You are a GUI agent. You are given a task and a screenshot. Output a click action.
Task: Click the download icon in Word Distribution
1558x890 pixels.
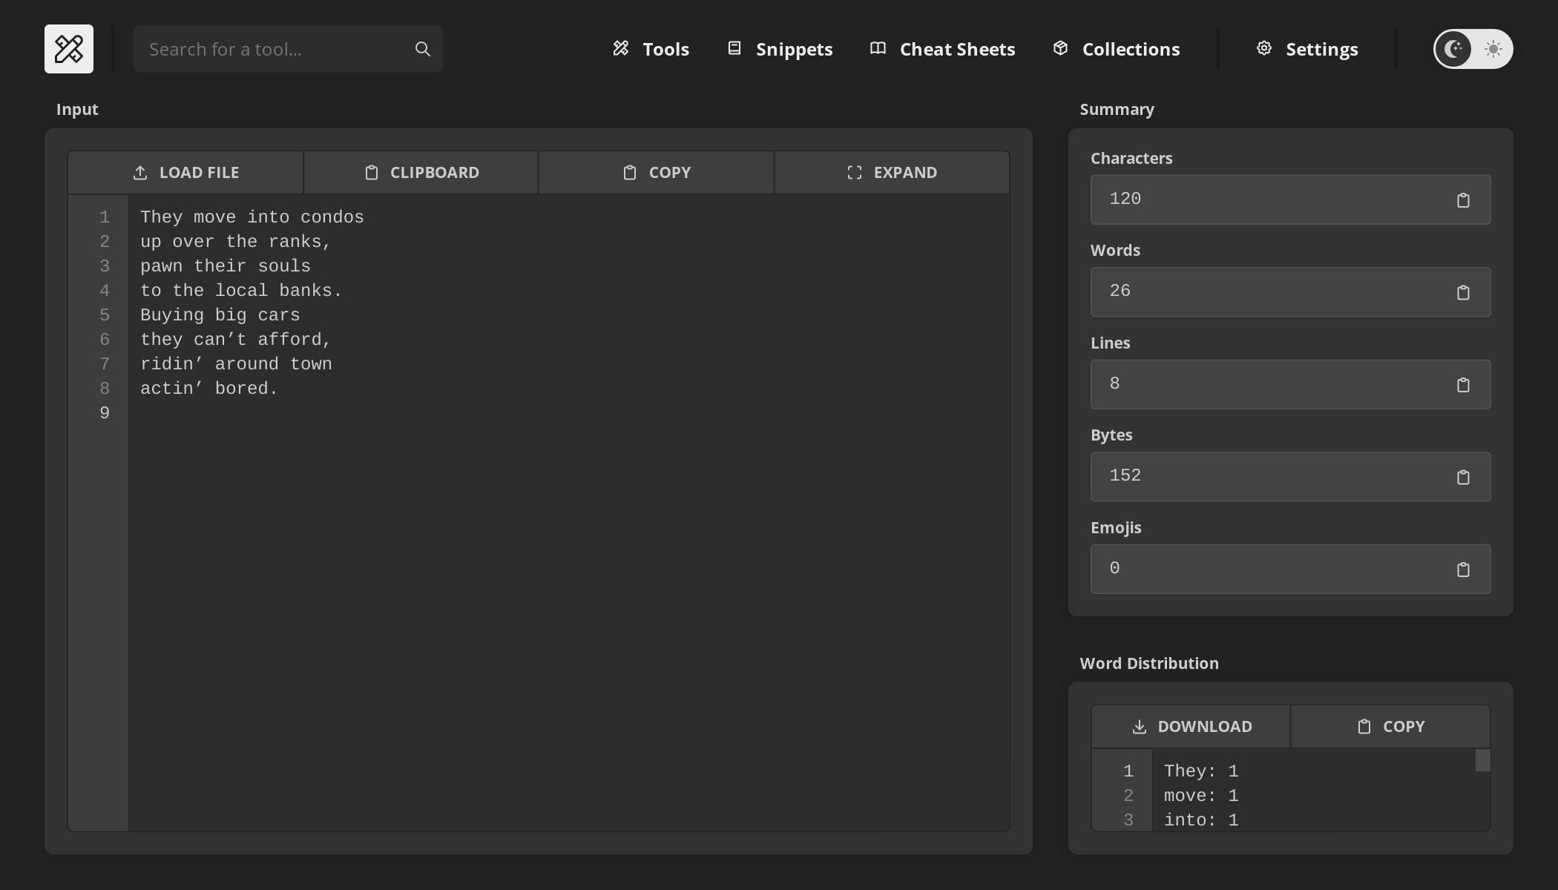pyautogui.click(x=1139, y=726)
